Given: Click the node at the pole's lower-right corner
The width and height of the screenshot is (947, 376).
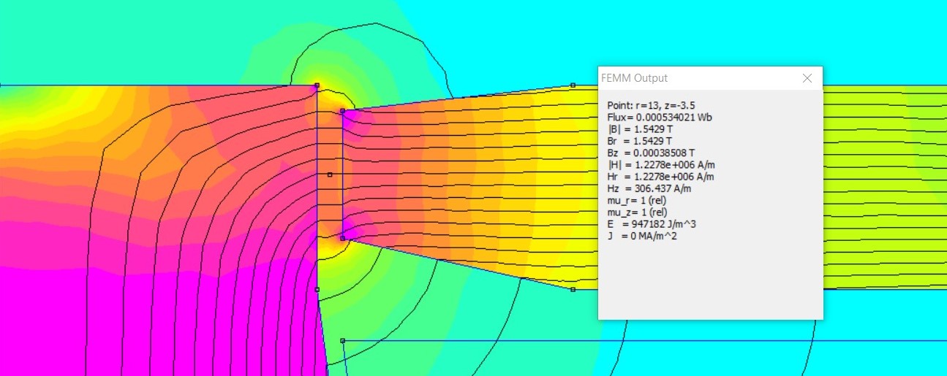Looking at the screenshot, I should [317, 289].
